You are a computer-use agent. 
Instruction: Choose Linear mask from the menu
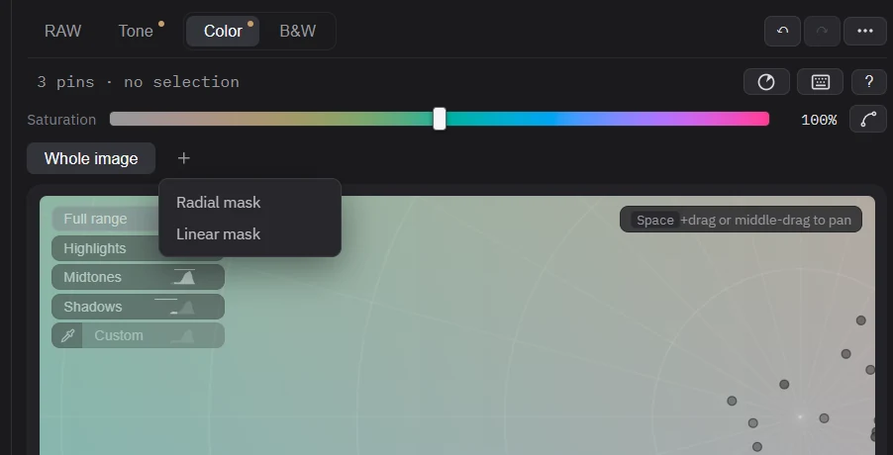[218, 234]
